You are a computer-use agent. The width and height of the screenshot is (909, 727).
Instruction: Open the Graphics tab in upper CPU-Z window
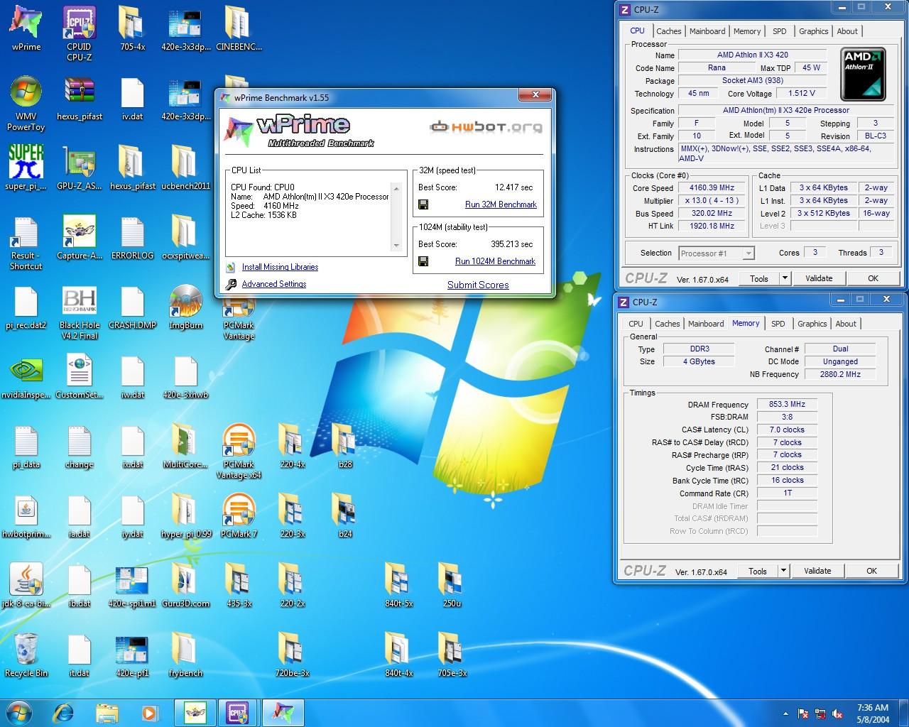[x=813, y=31]
